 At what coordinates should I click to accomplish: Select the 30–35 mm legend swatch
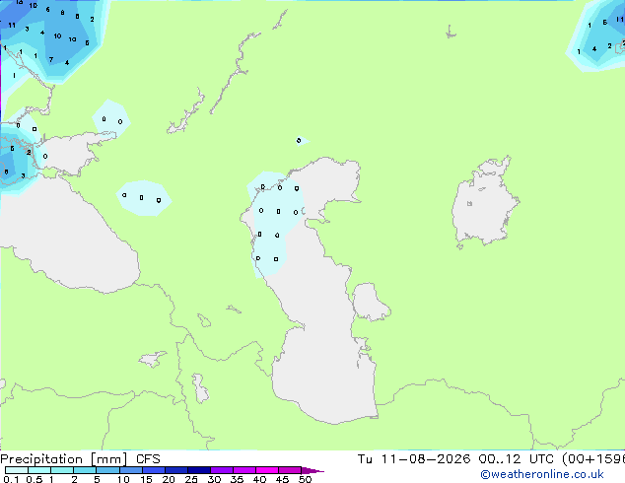pos(221,470)
